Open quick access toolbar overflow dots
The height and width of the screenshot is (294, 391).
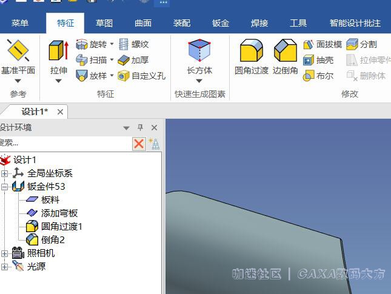point(163,2)
